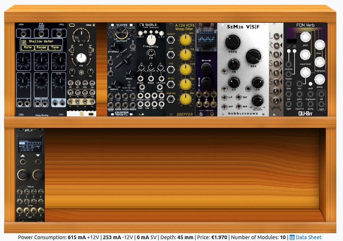Screen dimensions: 343x241
Task: Click the SRR jack on FX Aid Pro
Action: coord(37,103)
